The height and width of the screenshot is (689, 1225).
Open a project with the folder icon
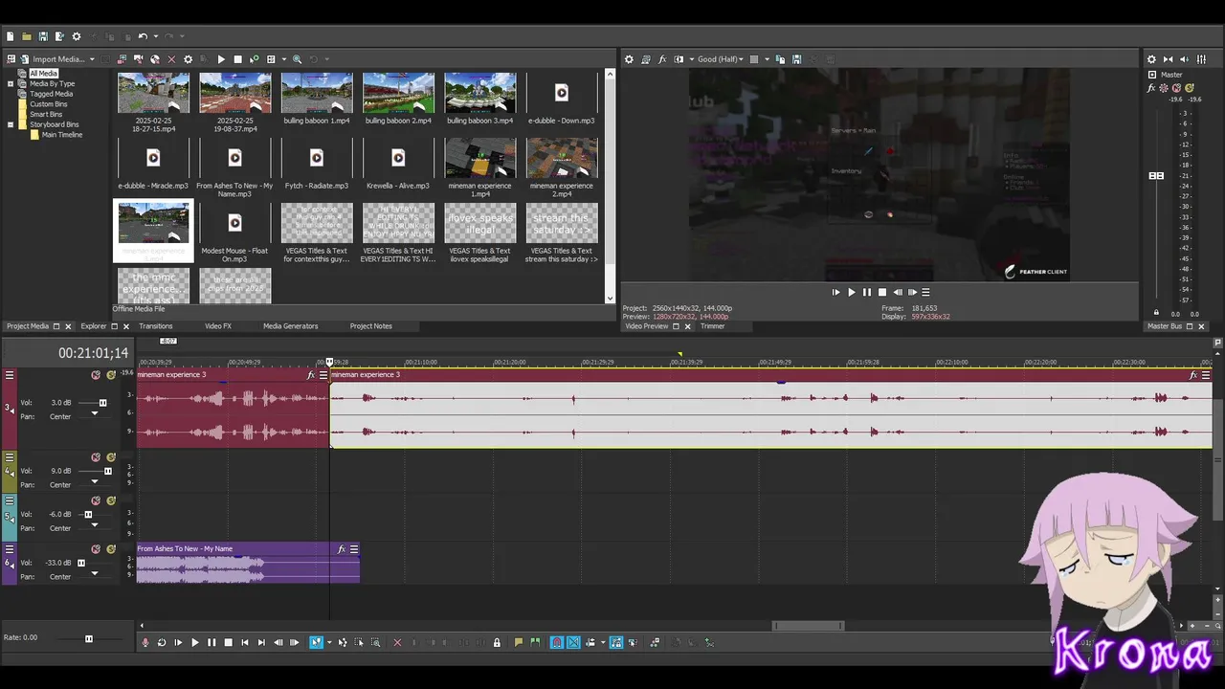[27, 36]
